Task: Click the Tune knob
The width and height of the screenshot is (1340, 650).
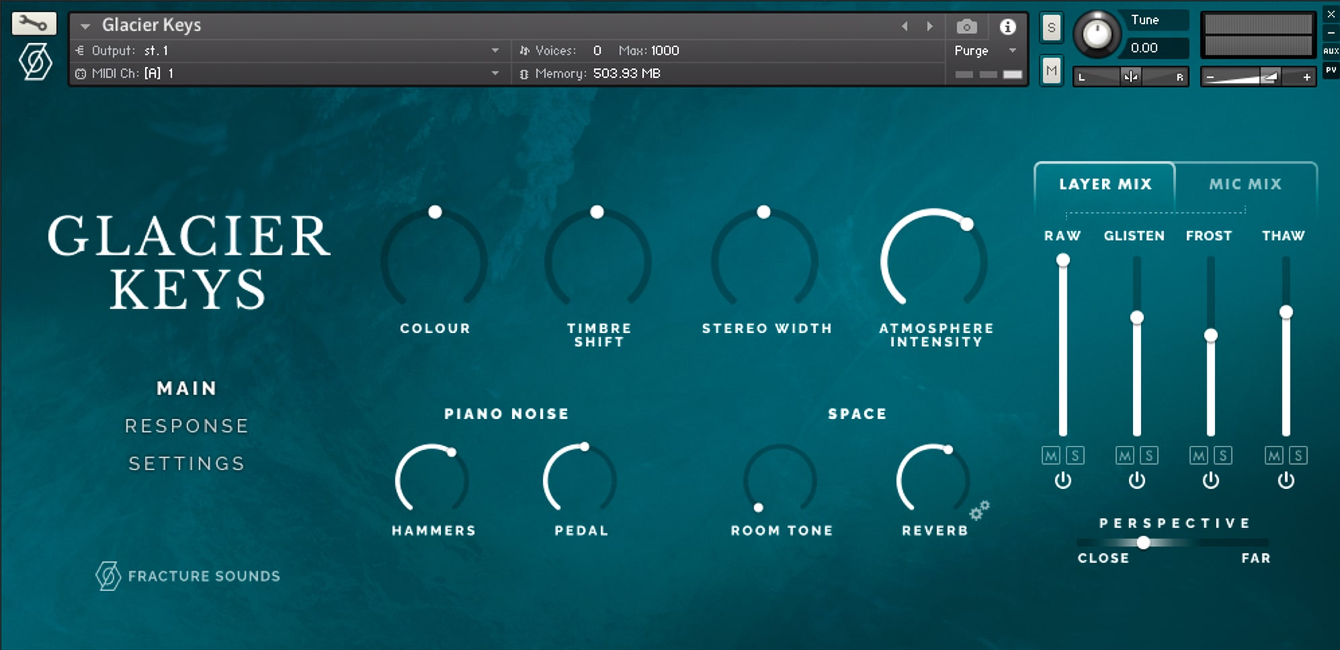Action: [1097, 34]
